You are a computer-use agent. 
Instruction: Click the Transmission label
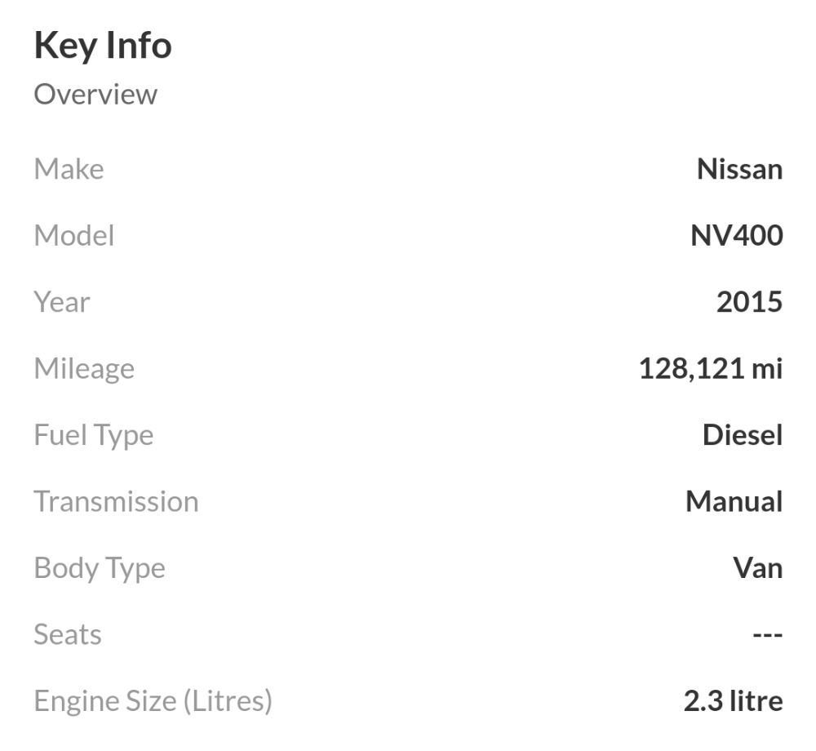(116, 501)
